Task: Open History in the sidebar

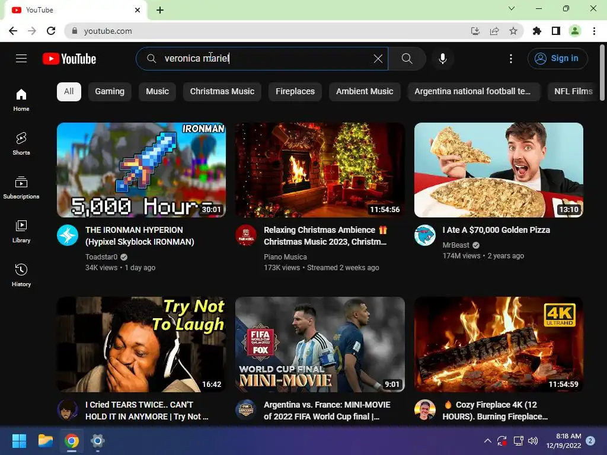Action: pyautogui.click(x=21, y=275)
